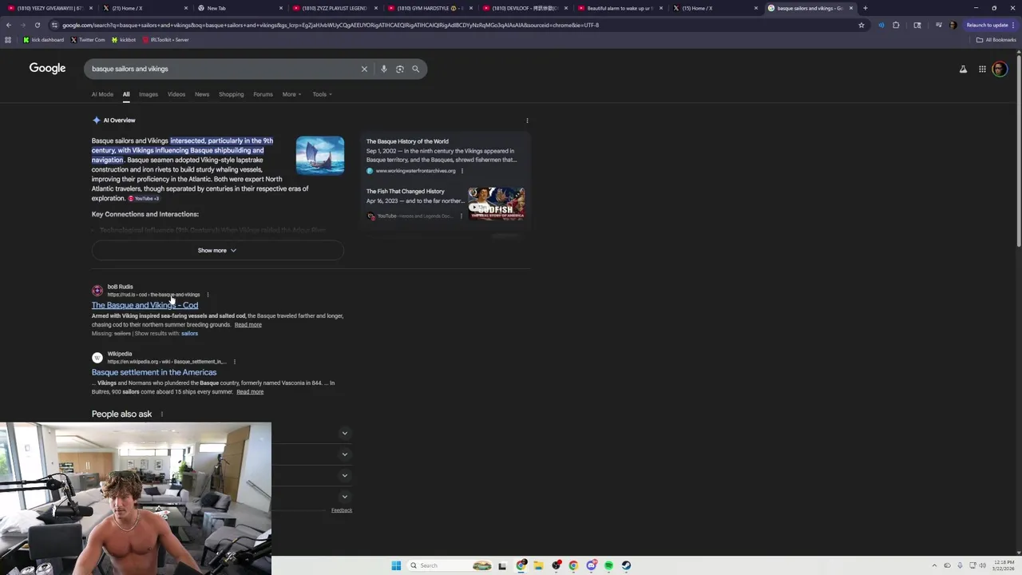This screenshot has height=575, width=1022.
Task: Open Spotify from the taskbar
Action: tap(608, 565)
